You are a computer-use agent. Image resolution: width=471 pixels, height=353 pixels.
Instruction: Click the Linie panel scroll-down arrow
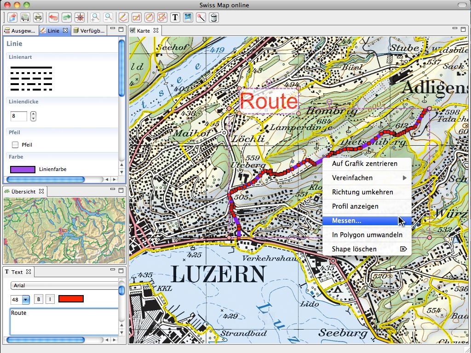(x=121, y=172)
